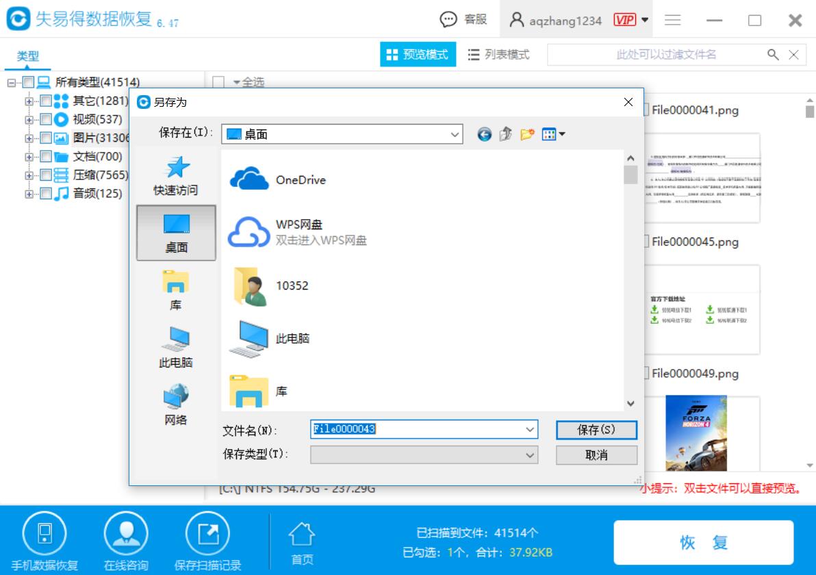Click the back arrow in save dialog toolbar

pos(484,135)
